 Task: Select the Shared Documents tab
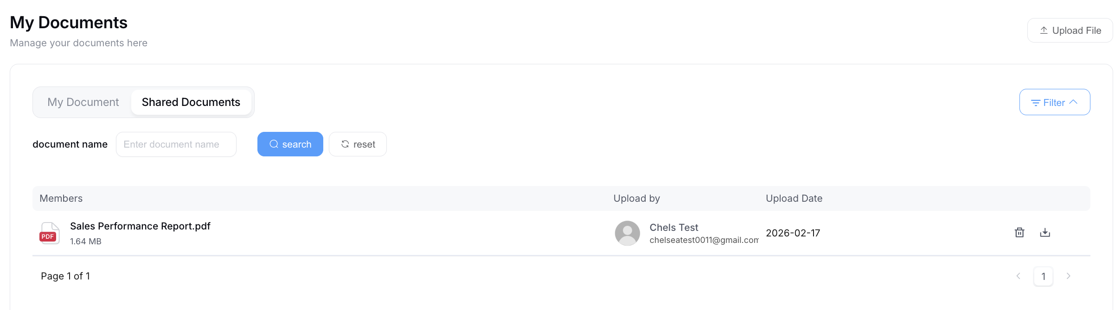click(x=191, y=102)
